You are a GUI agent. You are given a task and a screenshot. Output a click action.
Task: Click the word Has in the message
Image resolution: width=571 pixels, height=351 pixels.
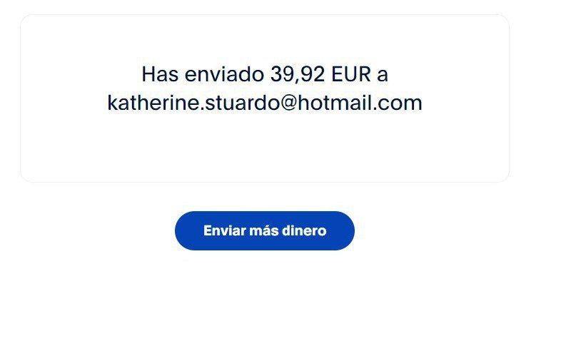[160, 74]
